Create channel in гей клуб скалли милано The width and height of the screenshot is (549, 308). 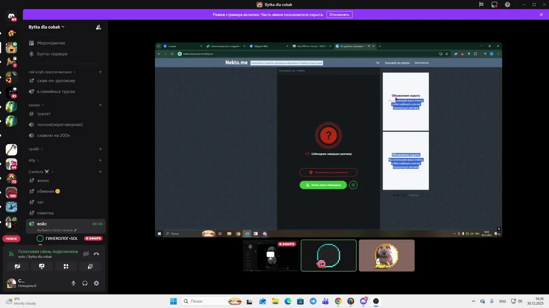point(100,72)
